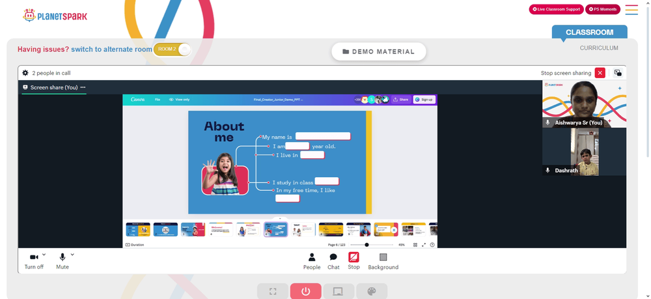Click the pop-out video layout icon

[618, 73]
